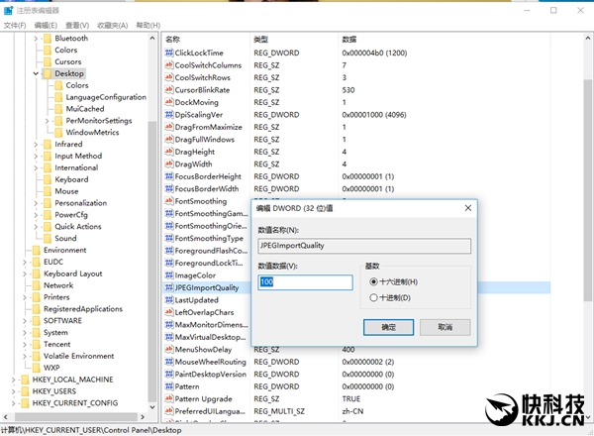Click the DpiScalingVer value icon

click(168, 115)
